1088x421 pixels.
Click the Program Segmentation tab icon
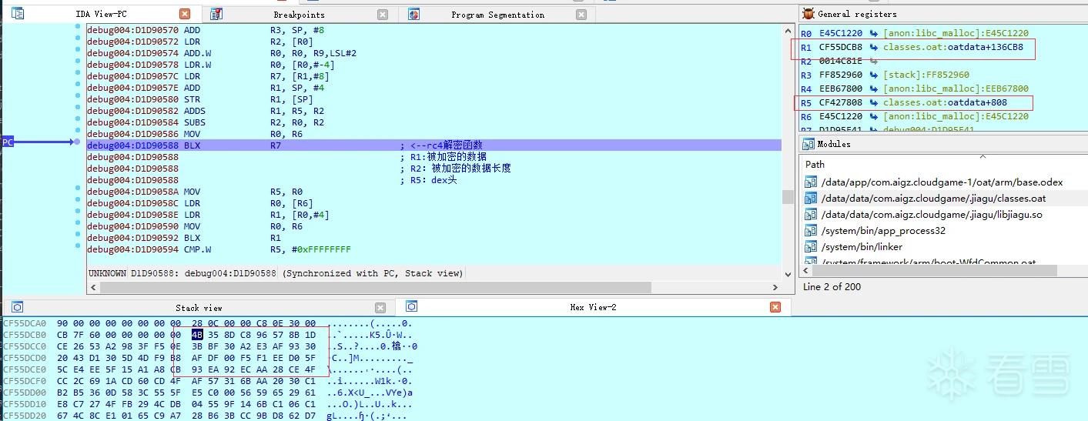point(413,14)
